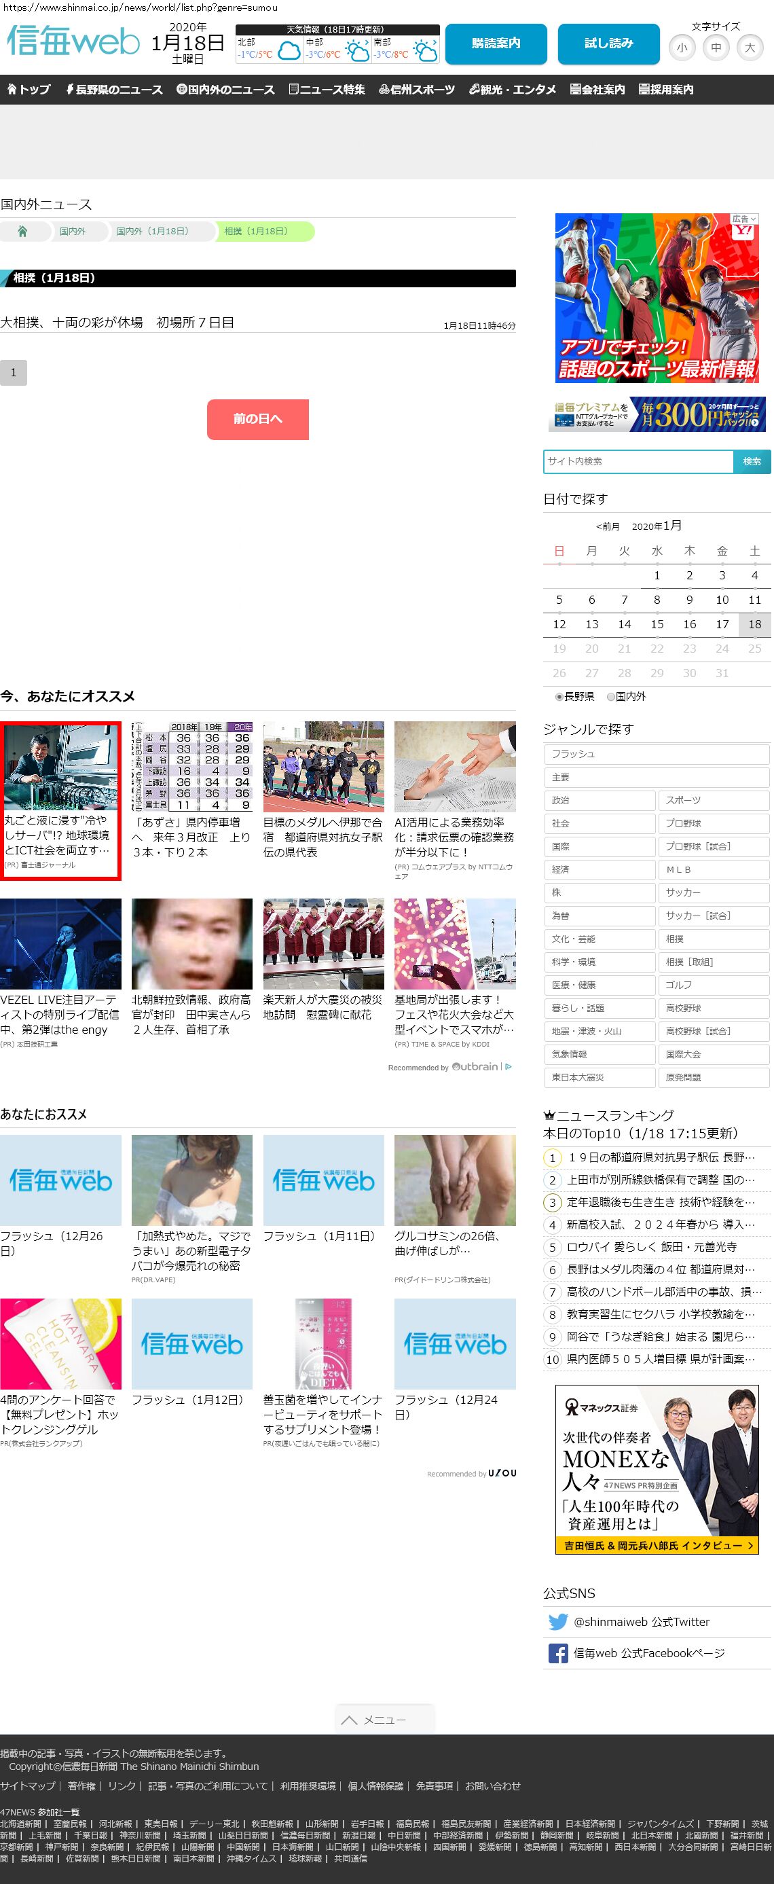Screen dimensions: 774x1884
Task: Focus the サイト内検索 input field
Action: (638, 462)
